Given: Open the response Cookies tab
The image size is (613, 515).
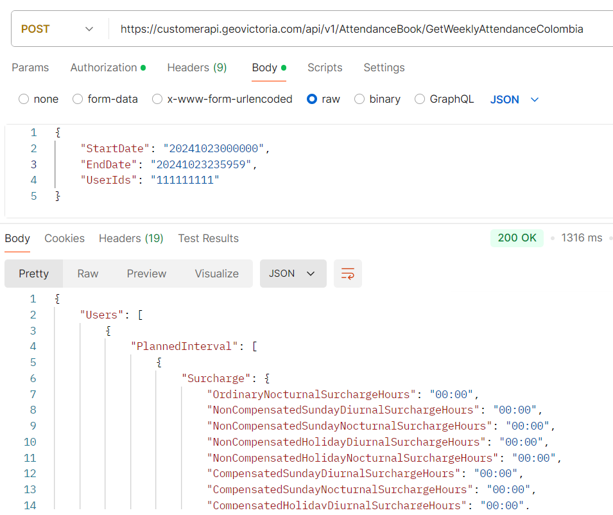Looking at the screenshot, I should (64, 238).
